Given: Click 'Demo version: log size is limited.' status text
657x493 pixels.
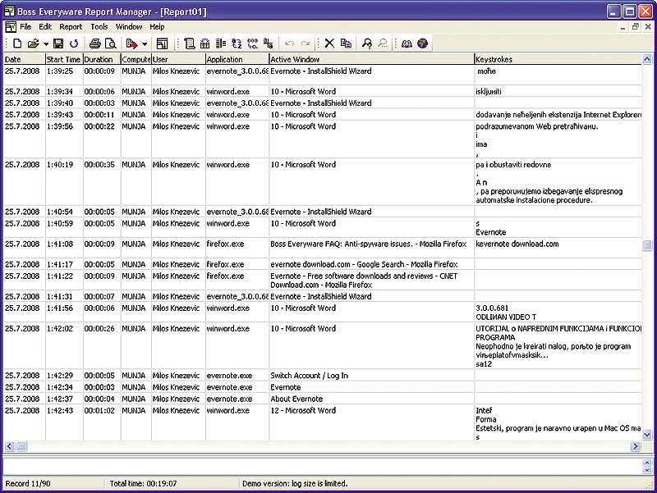Looking at the screenshot, I should (295, 483).
